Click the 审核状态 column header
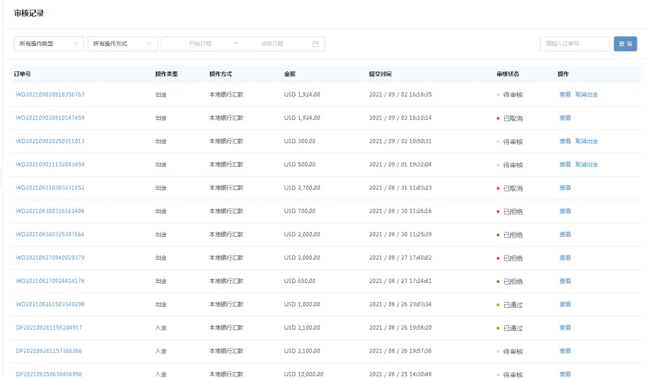Image resolution: width=647 pixels, height=379 pixels. 507,74
